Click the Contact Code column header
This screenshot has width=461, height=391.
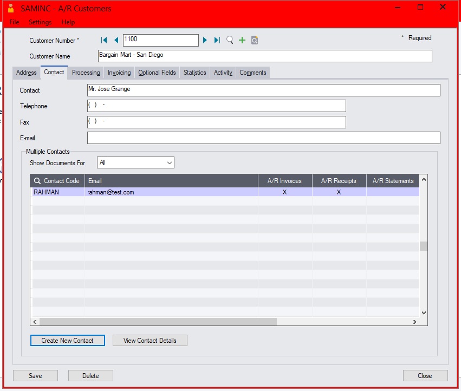coord(57,181)
